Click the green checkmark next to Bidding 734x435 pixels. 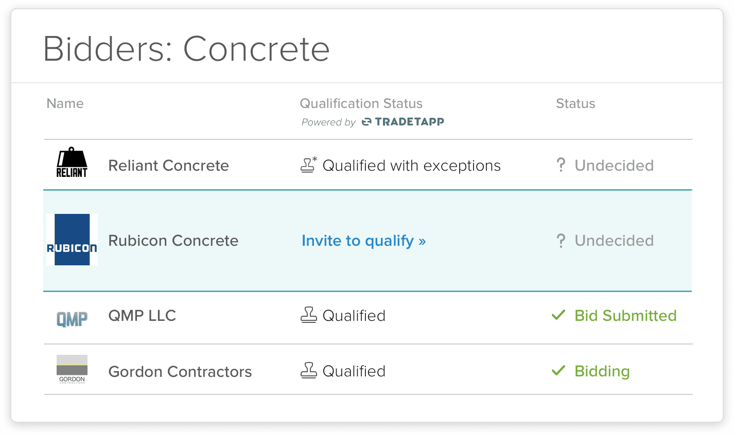[558, 370]
